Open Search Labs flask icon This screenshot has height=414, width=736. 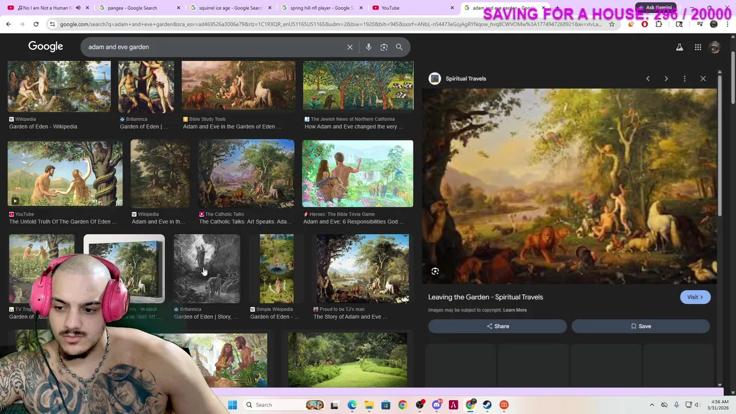[680, 47]
